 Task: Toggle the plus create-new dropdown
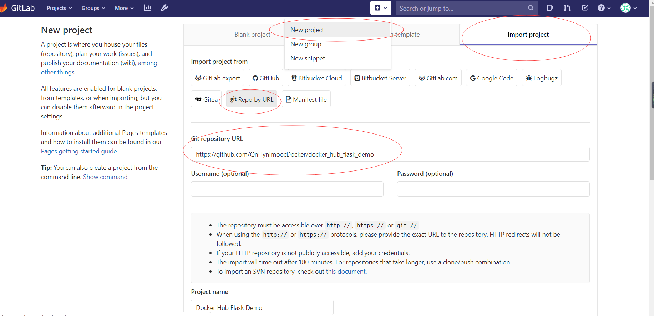coord(381,8)
